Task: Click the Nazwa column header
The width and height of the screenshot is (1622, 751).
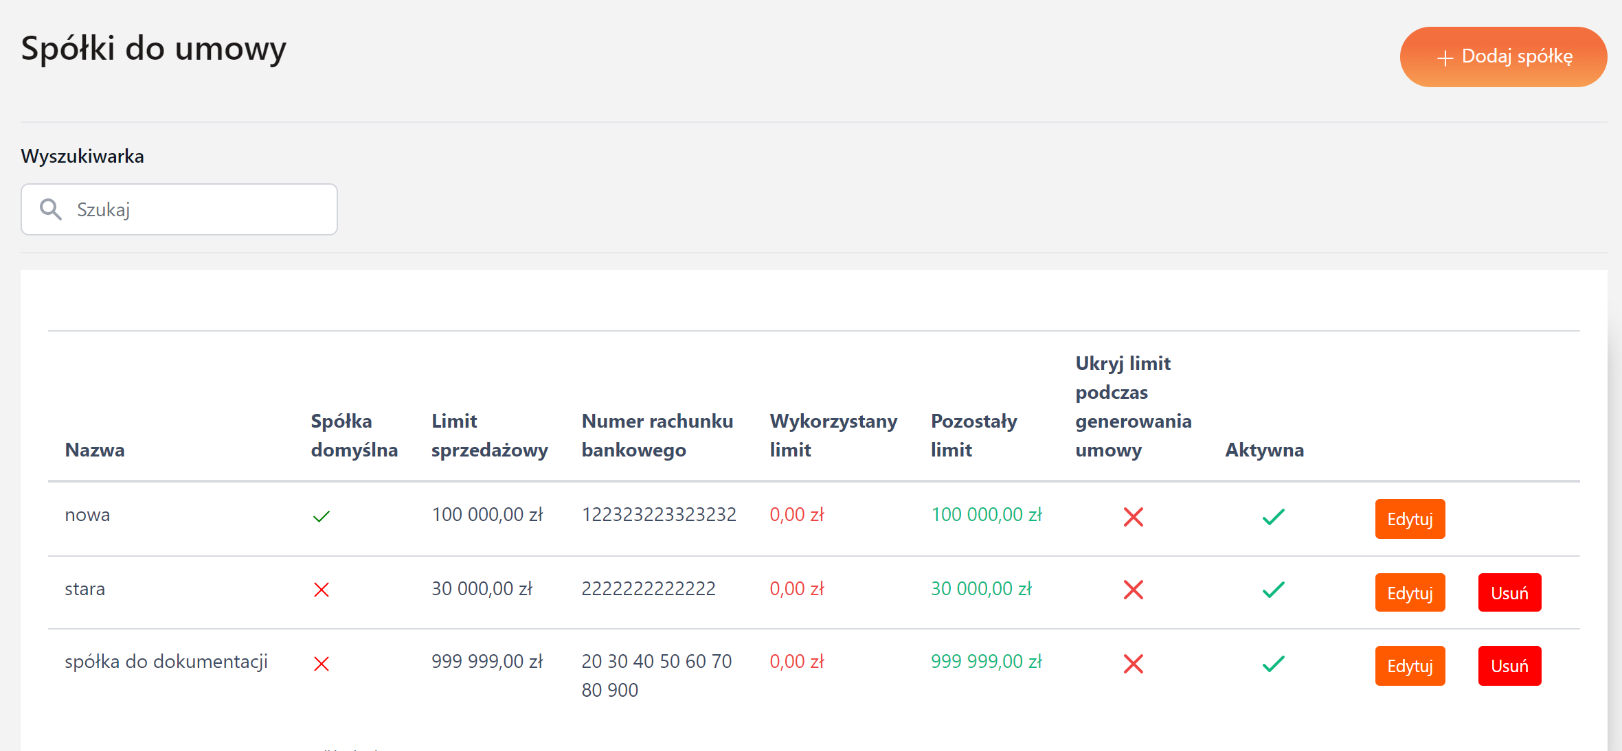Action: click(x=95, y=450)
